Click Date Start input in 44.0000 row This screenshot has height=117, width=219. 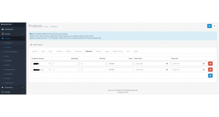point(150,64)
